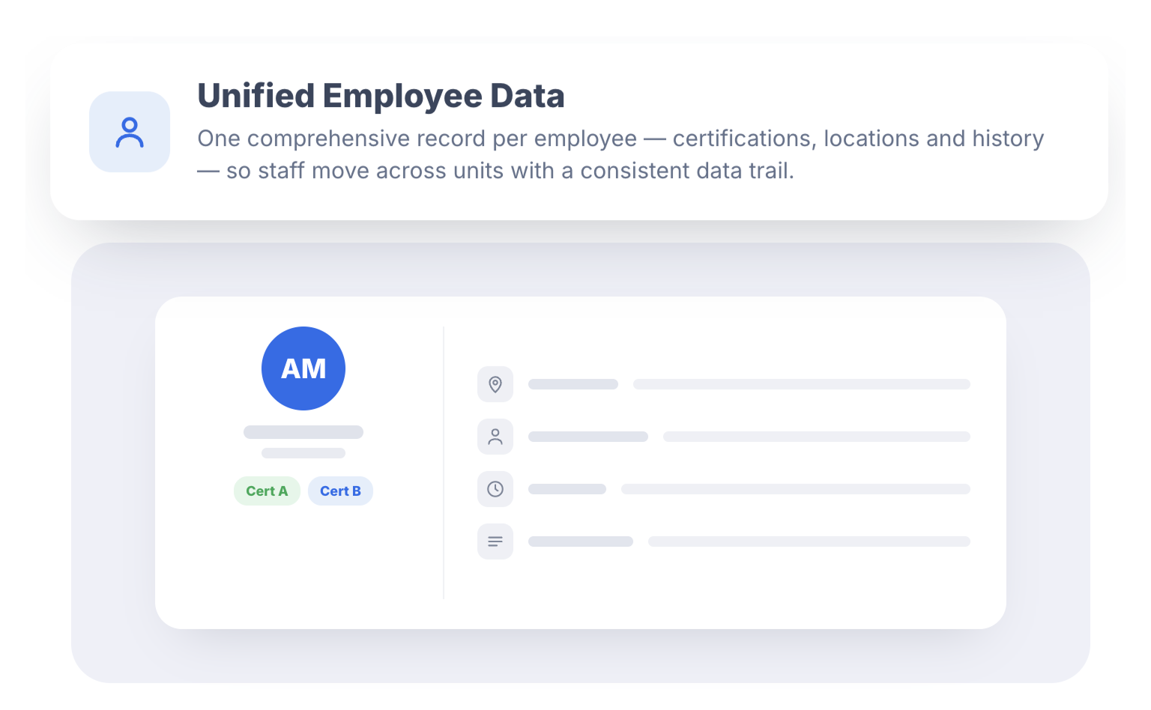This screenshot has width=1151, height=710.
Task: Click the text lines notes icon
Action: point(495,541)
